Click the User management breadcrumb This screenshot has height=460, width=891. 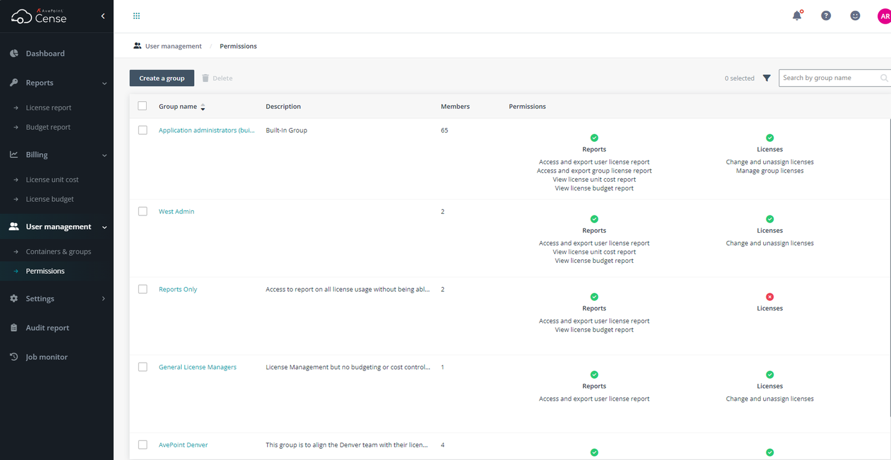[x=173, y=46]
